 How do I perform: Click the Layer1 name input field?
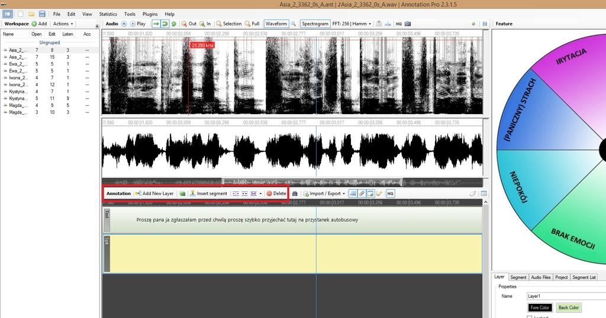tap(566, 296)
